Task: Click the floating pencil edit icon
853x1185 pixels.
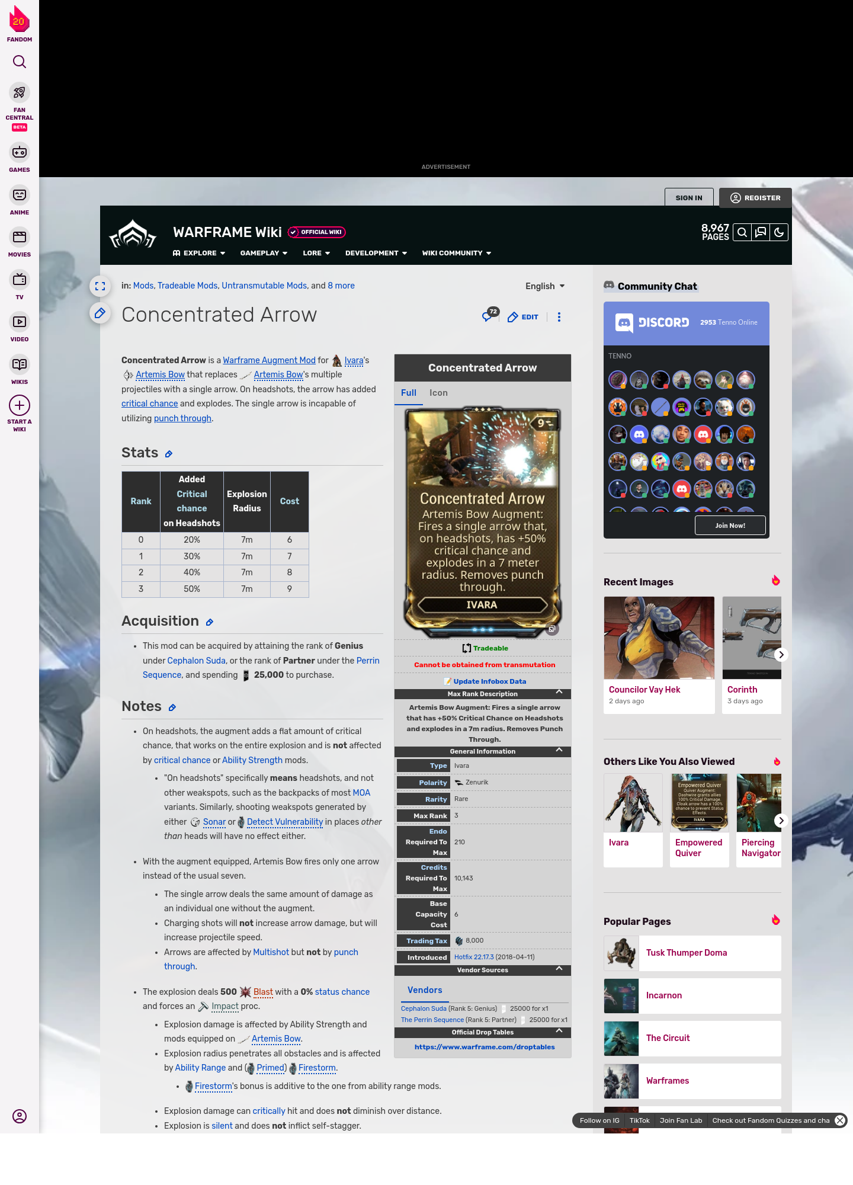Action: pos(100,313)
